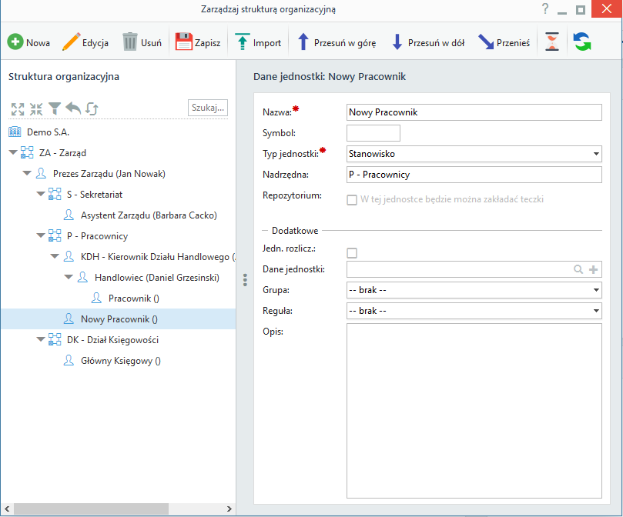Click the Przenieś diagonal arrow icon
623x517 pixels.
click(485, 42)
